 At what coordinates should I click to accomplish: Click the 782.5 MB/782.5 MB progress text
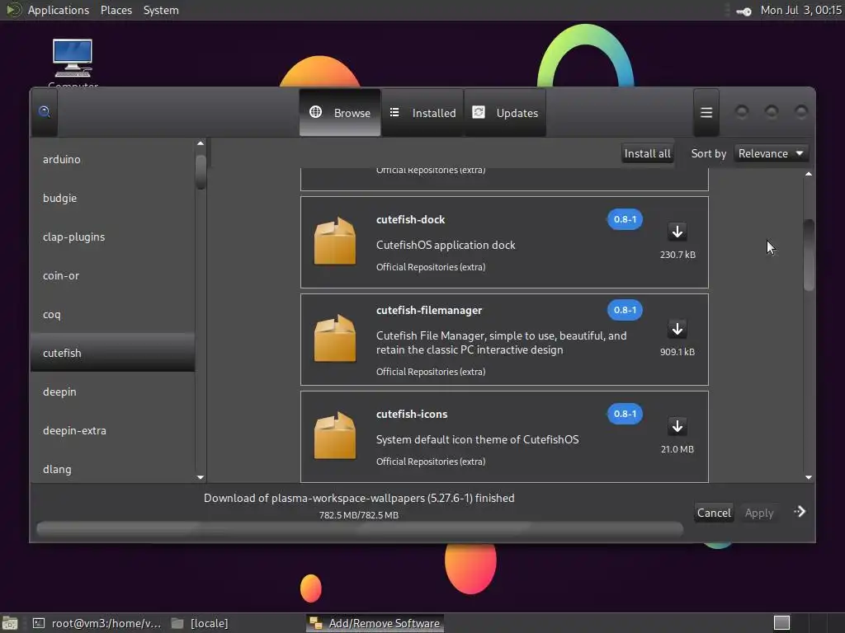359,515
